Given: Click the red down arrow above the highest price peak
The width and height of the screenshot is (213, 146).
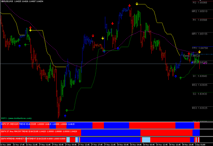Looking at the screenshot, I should tap(130, 5).
